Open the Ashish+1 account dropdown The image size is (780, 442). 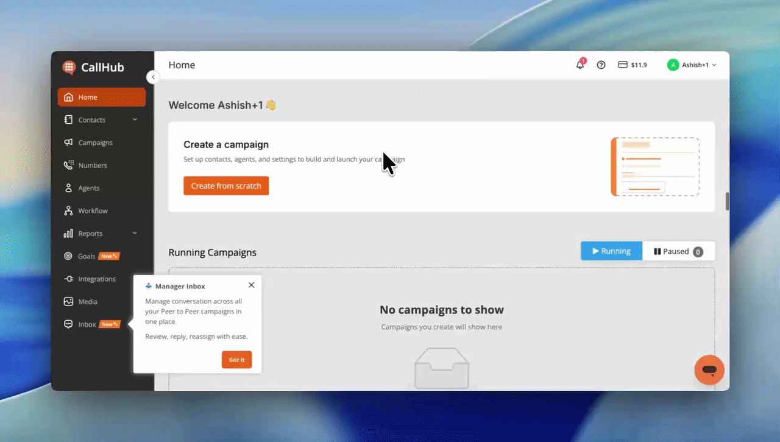[x=692, y=65]
